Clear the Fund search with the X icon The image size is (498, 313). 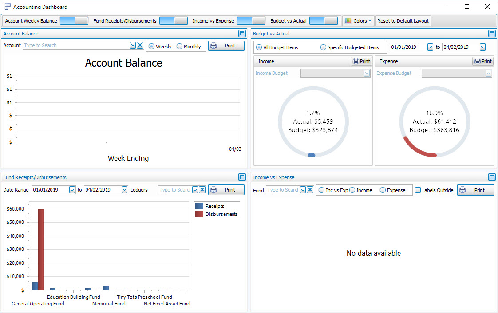(x=310, y=189)
